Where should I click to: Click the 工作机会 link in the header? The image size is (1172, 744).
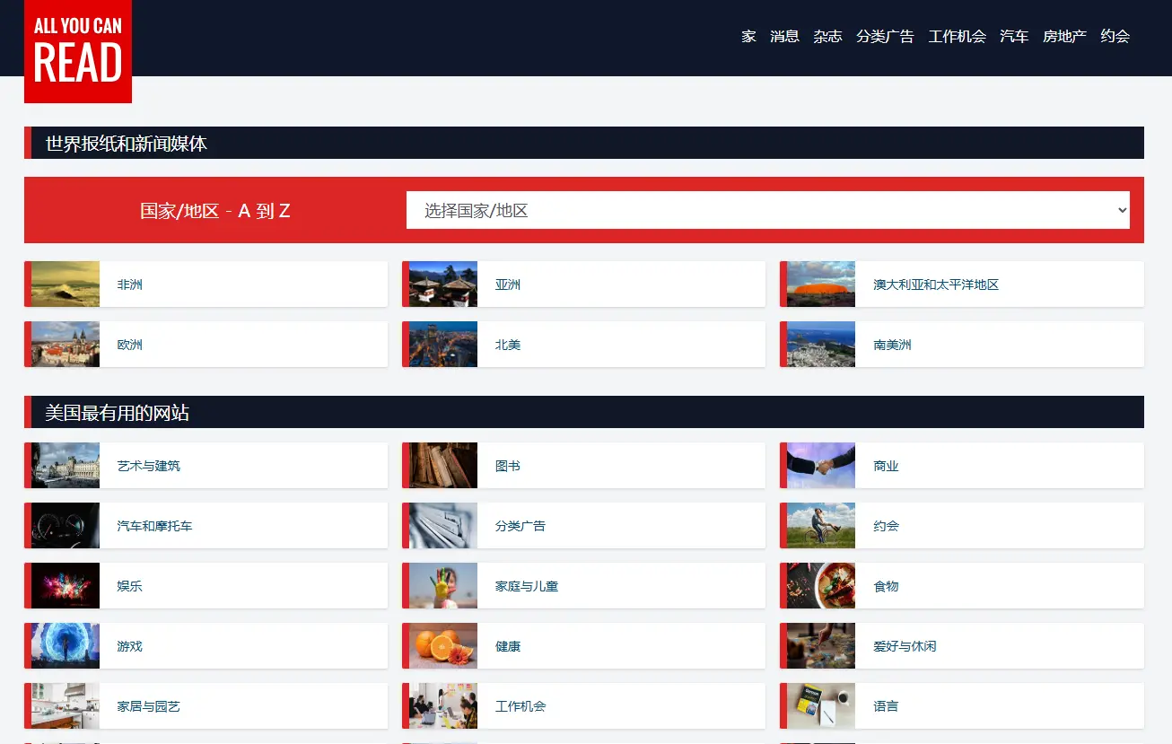(957, 37)
